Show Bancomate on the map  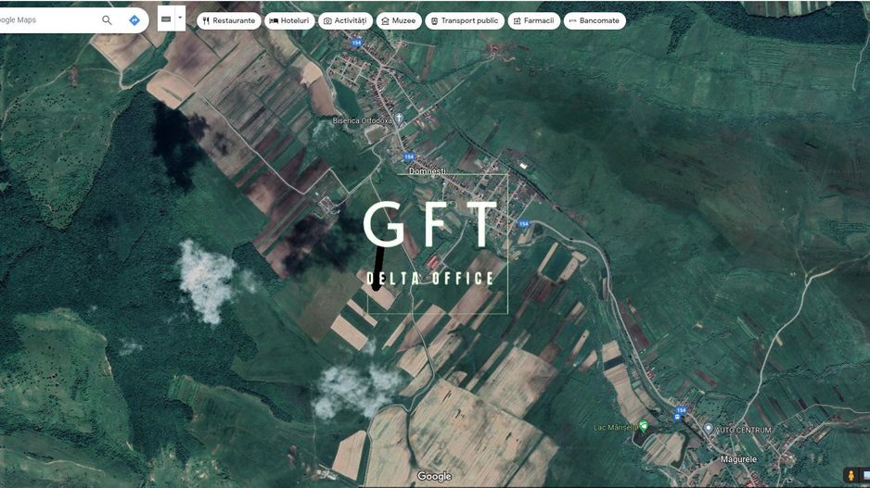pos(595,20)
